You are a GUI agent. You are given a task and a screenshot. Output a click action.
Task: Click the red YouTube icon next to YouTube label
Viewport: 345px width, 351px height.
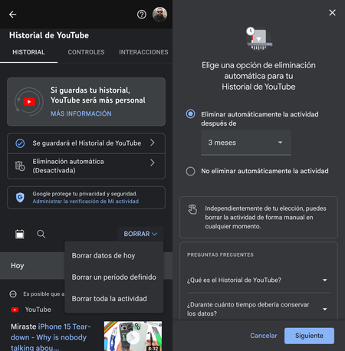coord(15,310)
